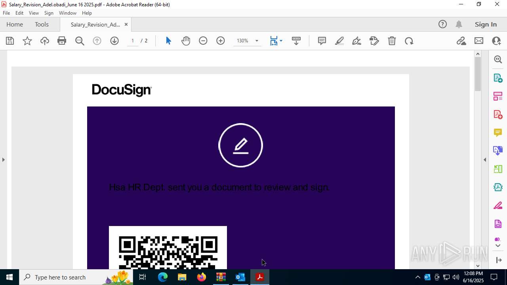Open the zoom percentage dropdown arrow
The height and width of the screenshot is (285, 507).
coord(257,41)
